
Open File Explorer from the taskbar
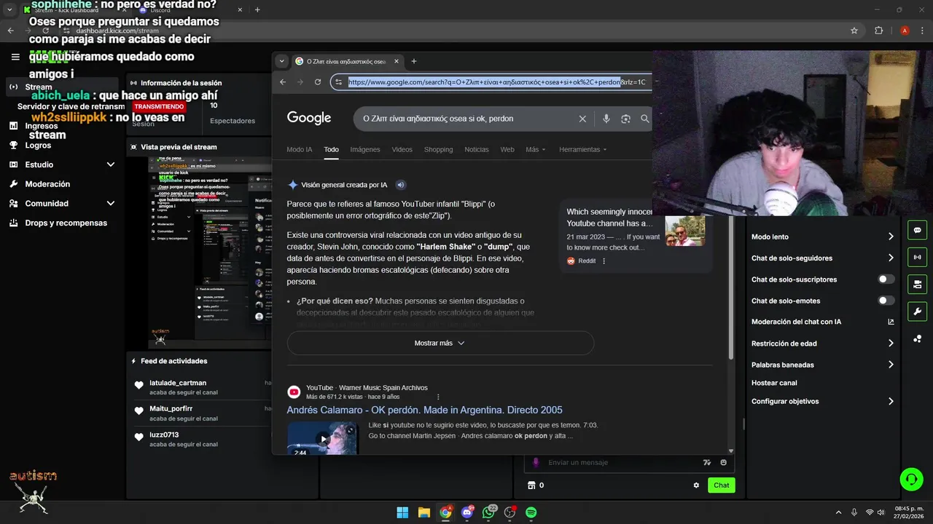click(424, 512)
